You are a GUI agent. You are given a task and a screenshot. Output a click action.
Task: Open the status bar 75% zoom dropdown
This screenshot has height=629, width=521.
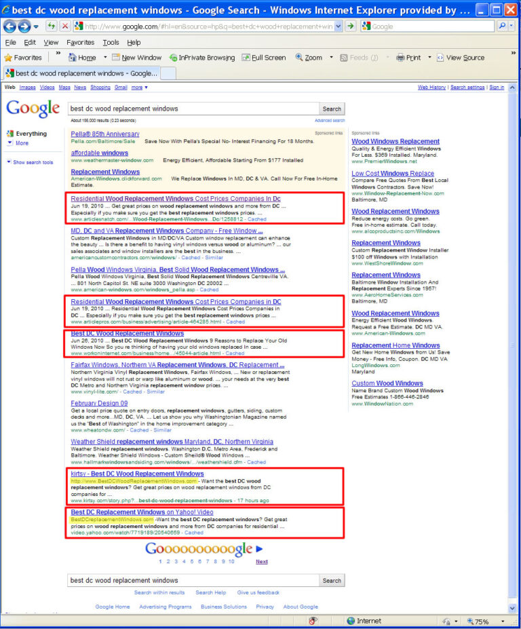tap(503, 622)
